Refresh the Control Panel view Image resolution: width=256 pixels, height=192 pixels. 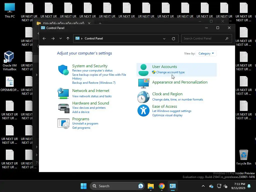173,38
